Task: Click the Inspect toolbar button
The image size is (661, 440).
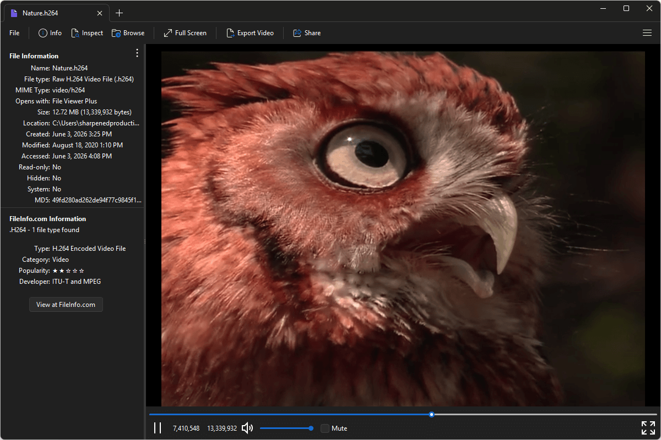Action: pyautogui.click(x=87, y=33)
